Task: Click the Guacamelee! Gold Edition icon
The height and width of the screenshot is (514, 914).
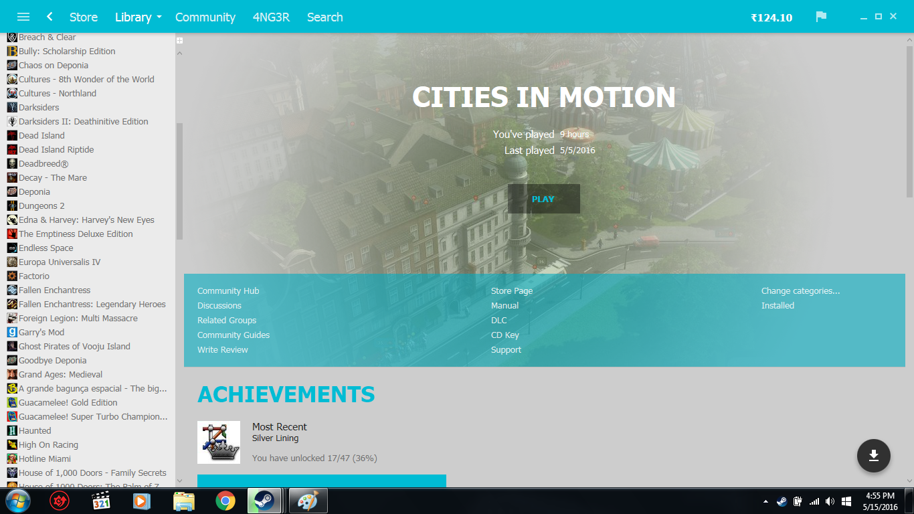Action: [x=12, y=403]
